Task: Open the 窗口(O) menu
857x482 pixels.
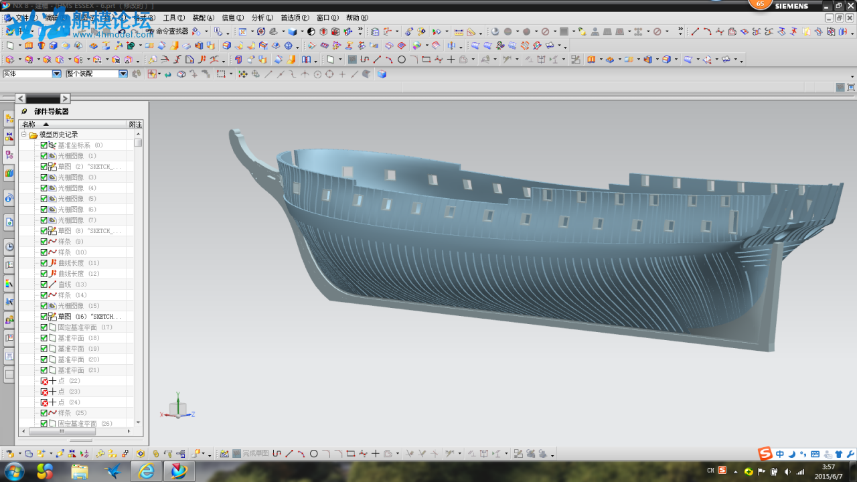Action: [327, 18]
